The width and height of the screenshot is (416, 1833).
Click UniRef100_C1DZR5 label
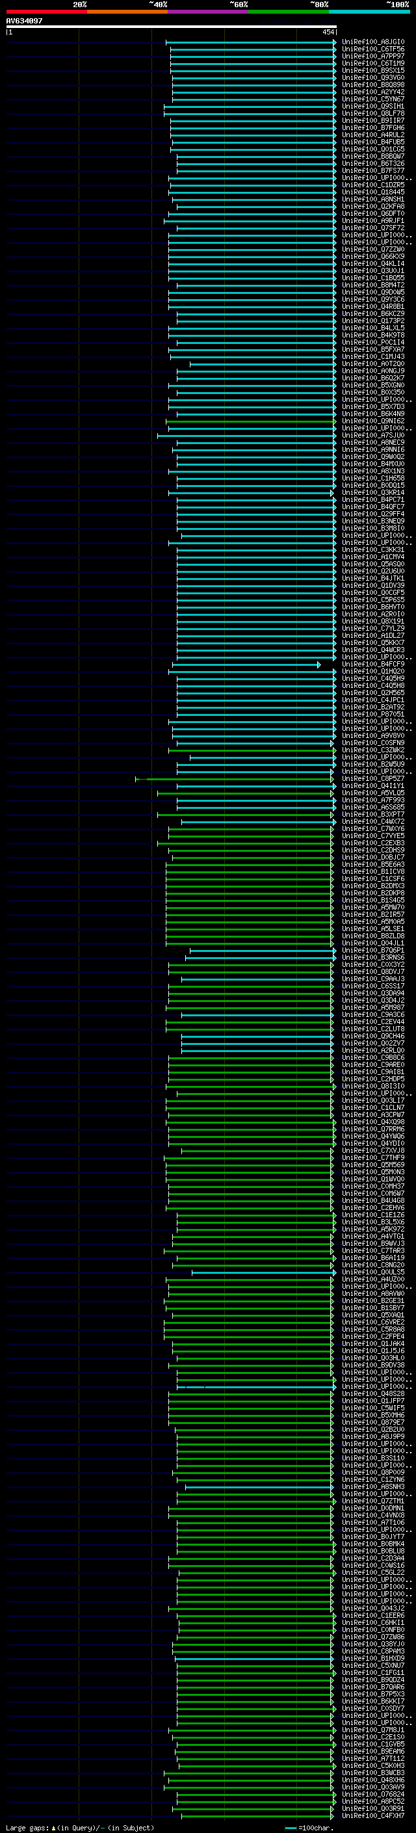[373, 185]
